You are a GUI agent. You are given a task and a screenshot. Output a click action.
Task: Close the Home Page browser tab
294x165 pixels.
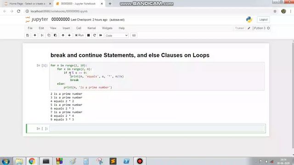50,4
